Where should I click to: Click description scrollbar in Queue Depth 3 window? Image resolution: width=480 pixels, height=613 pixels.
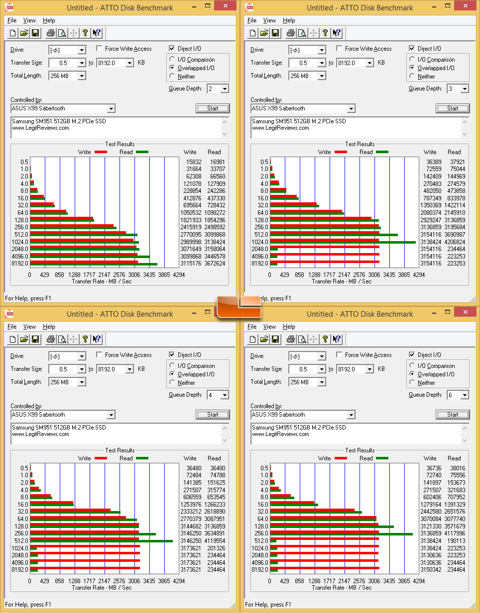coord(465,128)
